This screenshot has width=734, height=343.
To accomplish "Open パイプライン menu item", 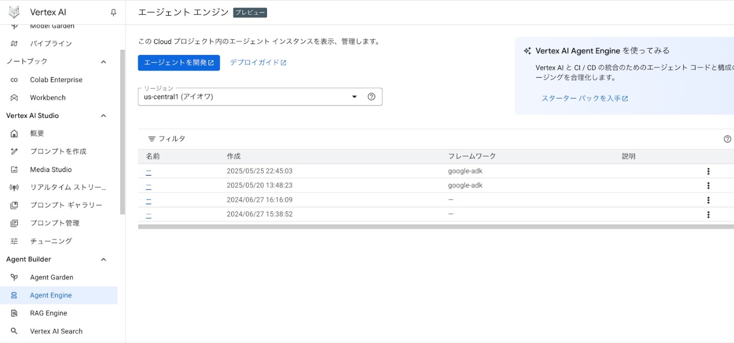I will [x=51, y=44].
